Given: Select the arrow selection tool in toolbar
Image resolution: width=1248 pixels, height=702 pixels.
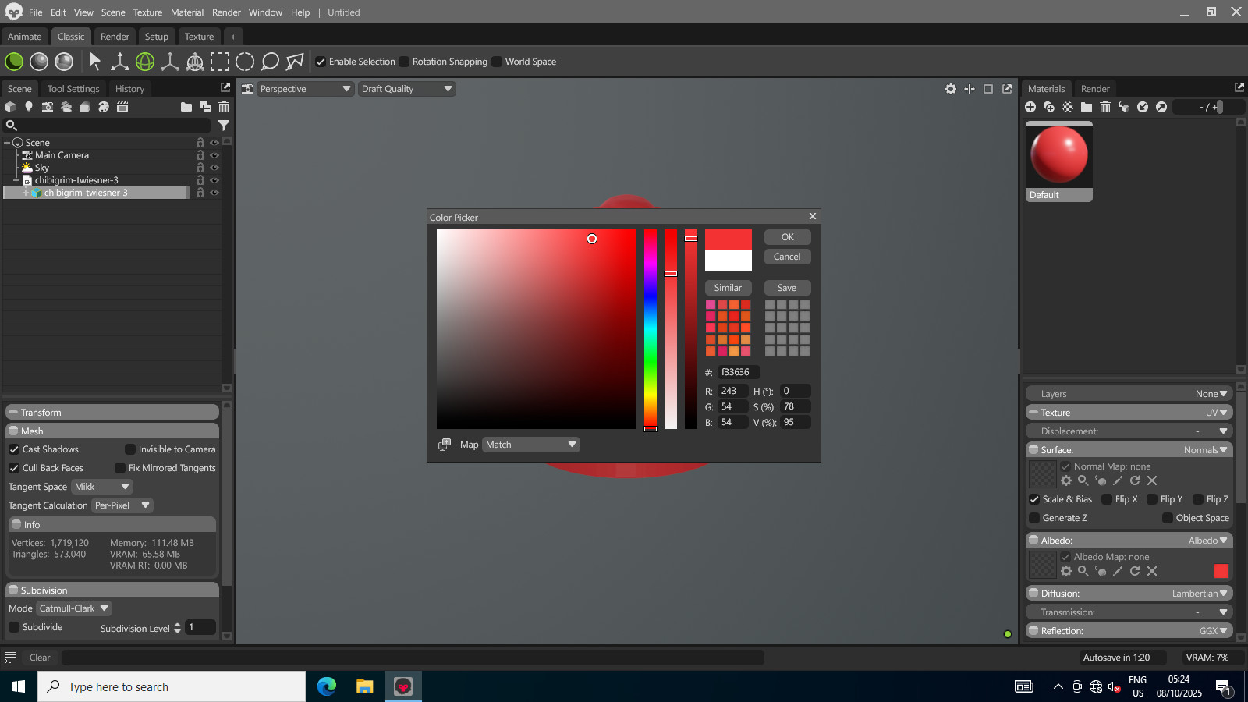Looking at the screenshot, I should (95, 62).
